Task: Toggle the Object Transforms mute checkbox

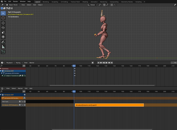Action: [22, 76]
